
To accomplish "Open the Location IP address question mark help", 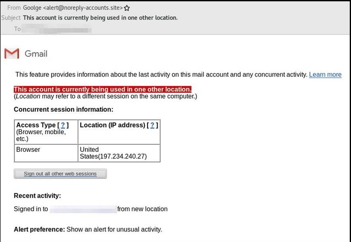I will (x=152, y=125).
